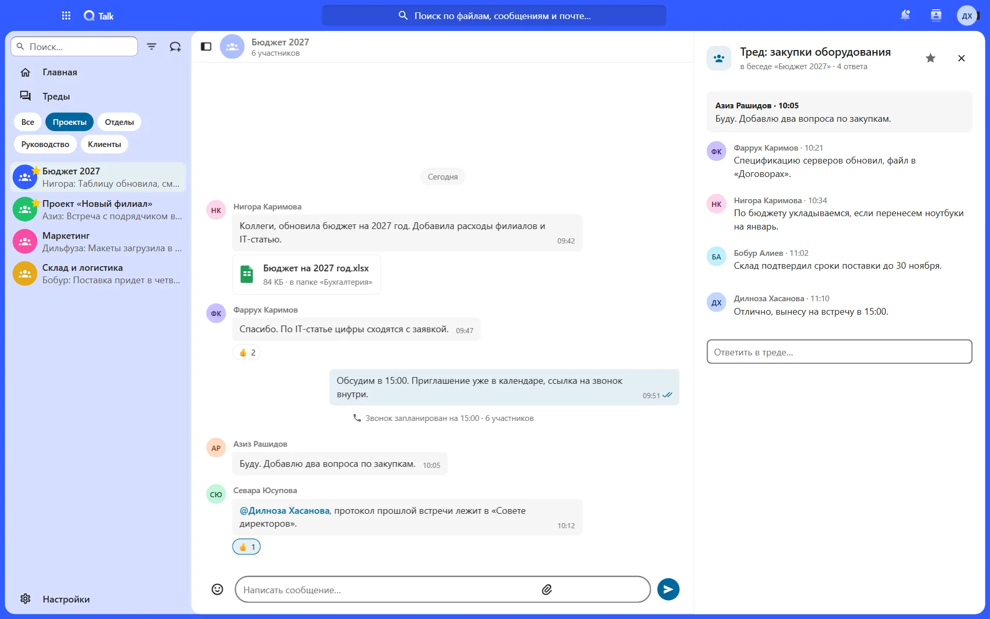Open emoji picker

click(x=217, y=589)
